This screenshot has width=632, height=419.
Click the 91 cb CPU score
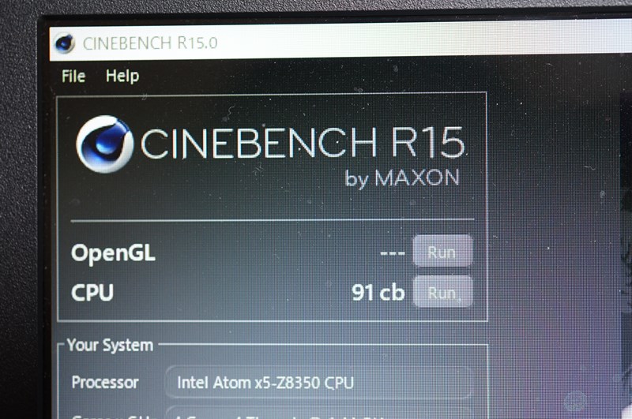tap(378, 292)
